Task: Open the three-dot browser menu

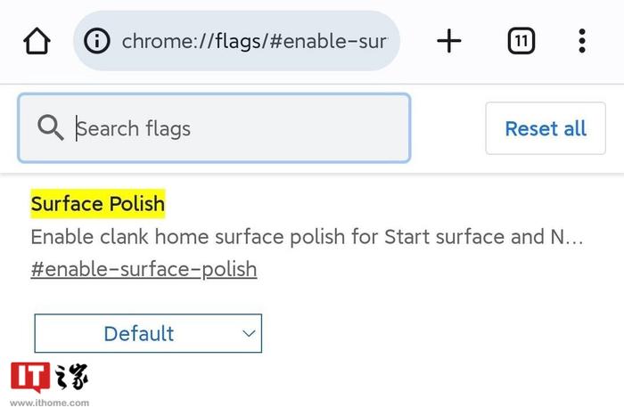Action: coord(582,41)
